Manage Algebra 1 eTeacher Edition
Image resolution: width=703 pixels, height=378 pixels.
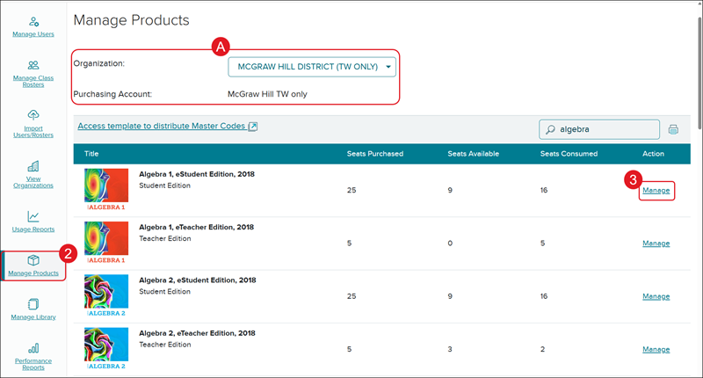point(656,244)
